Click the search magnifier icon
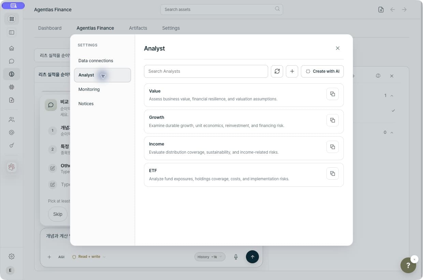 277,9
